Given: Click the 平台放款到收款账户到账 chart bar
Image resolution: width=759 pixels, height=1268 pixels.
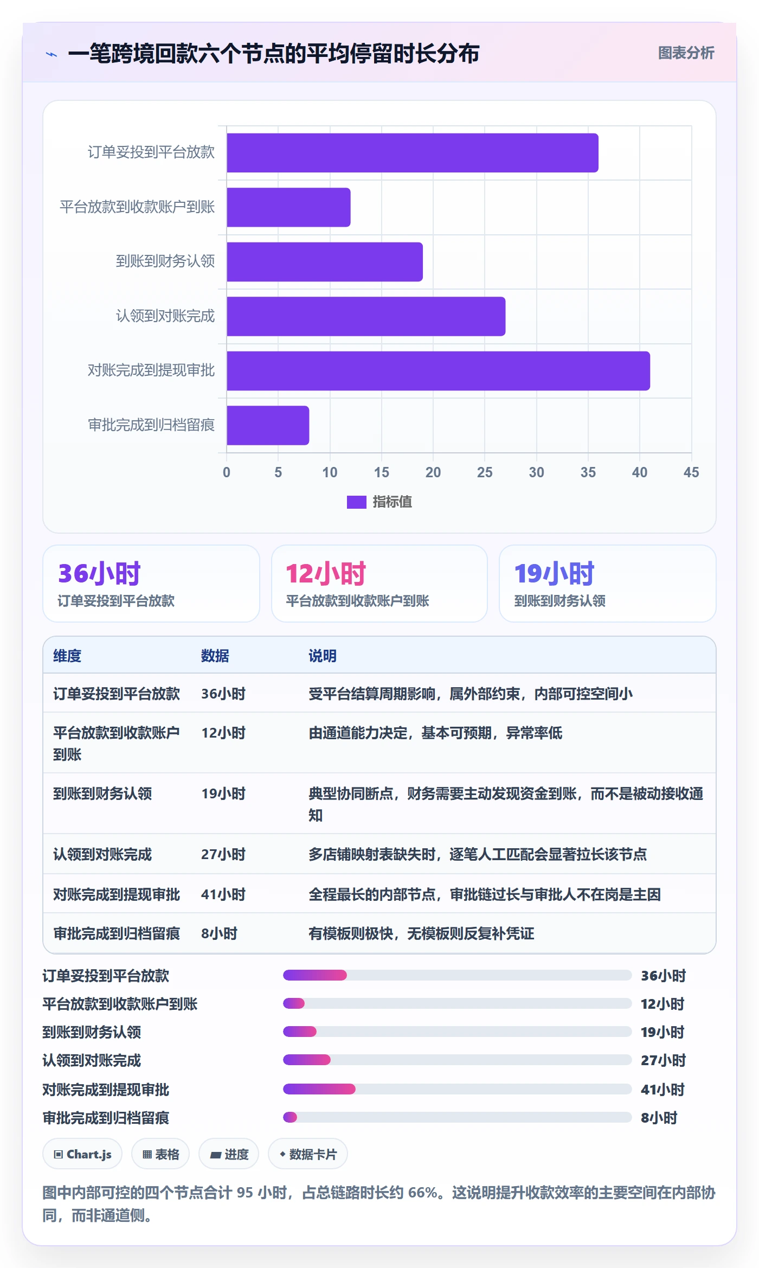Looking at the screenshot, I should tap(289, 207).
